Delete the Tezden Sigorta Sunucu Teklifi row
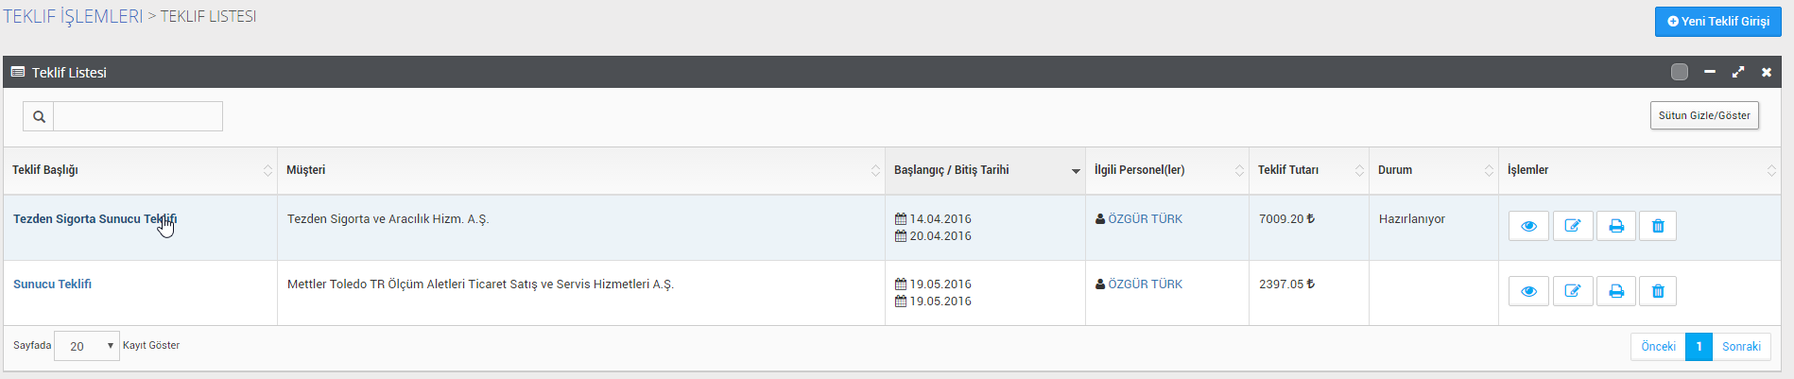1794x379 pixels. pyautogui.click(x=1658, y=226)
